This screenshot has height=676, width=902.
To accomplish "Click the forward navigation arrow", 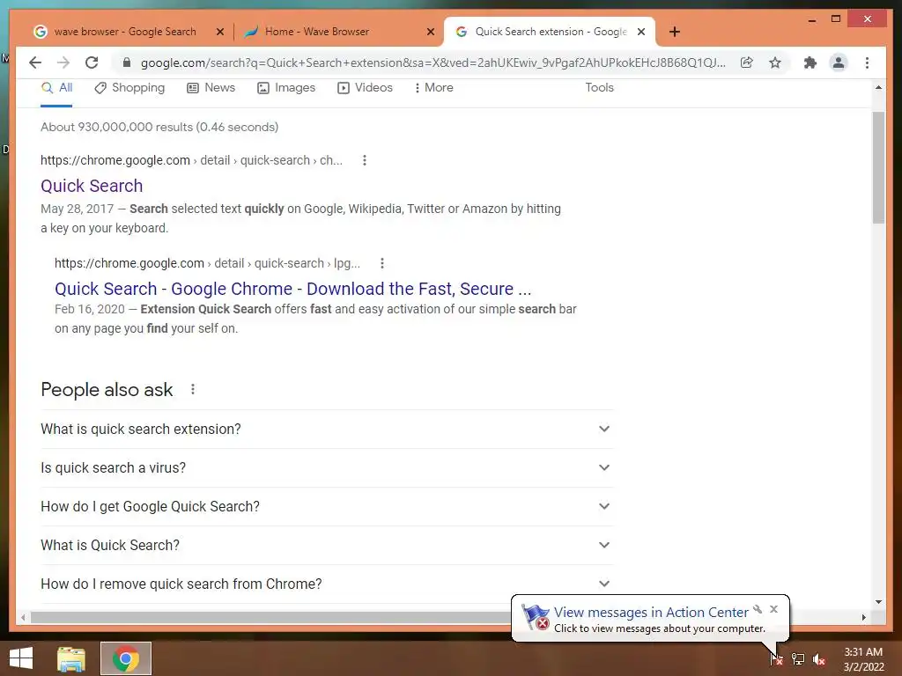I will click(63, 62).
